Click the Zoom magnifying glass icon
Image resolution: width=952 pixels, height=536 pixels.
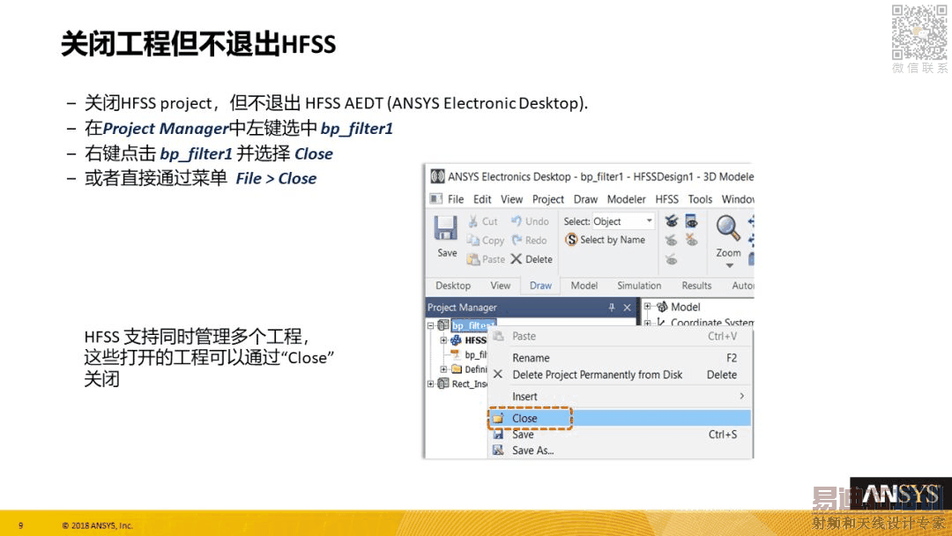coord(727,228)
